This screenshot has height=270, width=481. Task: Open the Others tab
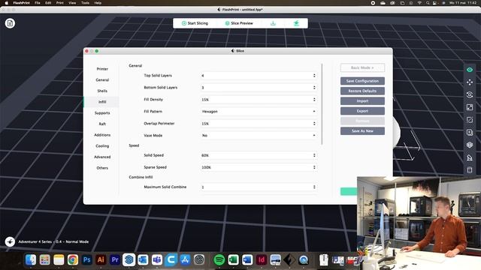click(102, 168)
